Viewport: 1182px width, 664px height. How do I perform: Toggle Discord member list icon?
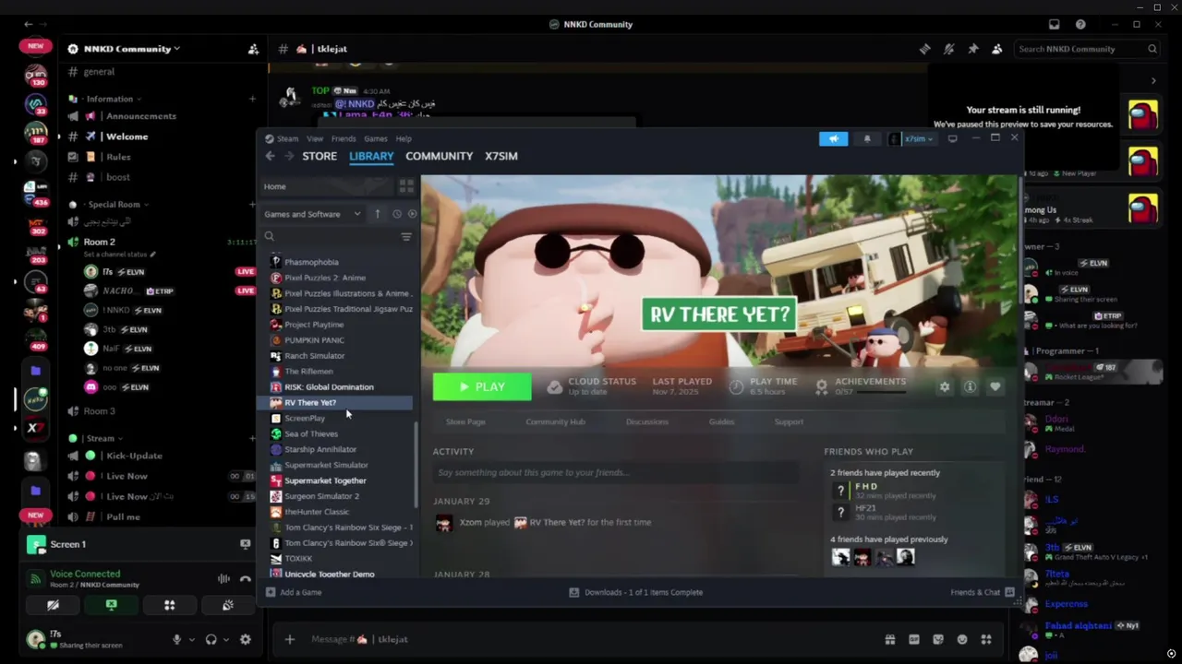(x=996, y=49)
